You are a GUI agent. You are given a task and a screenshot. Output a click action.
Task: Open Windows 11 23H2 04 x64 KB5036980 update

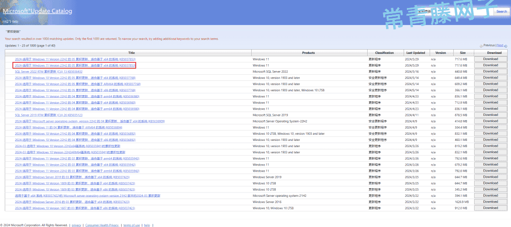click(75, 103)
